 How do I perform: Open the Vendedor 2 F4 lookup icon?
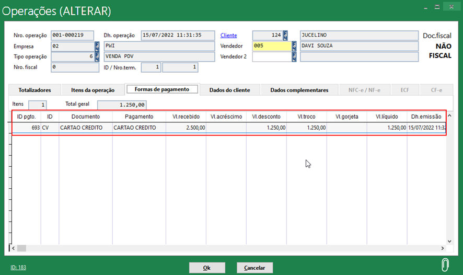294,56
